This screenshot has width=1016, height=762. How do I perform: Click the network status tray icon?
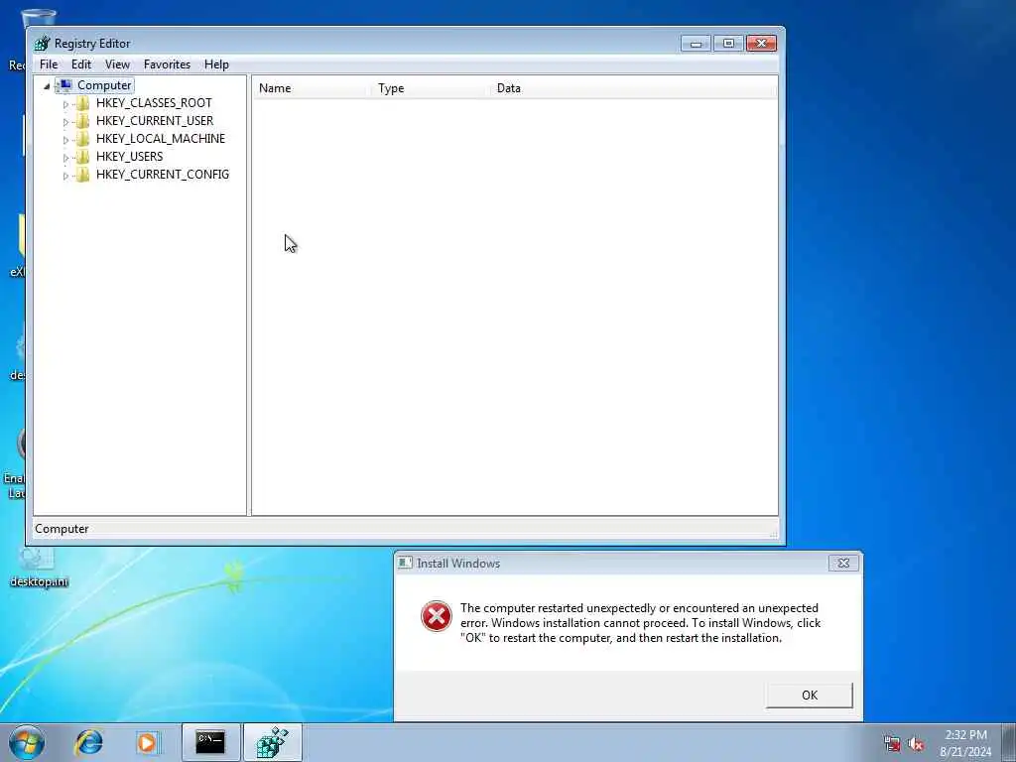click(892, 744)
